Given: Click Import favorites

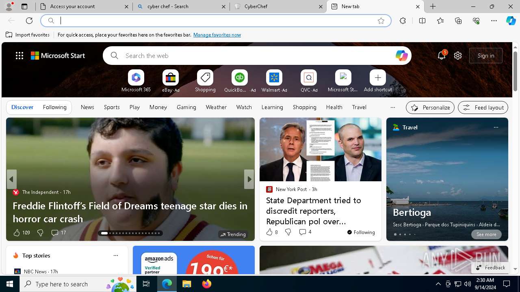Looking at the screenshot, I should [x=28, y=35].
